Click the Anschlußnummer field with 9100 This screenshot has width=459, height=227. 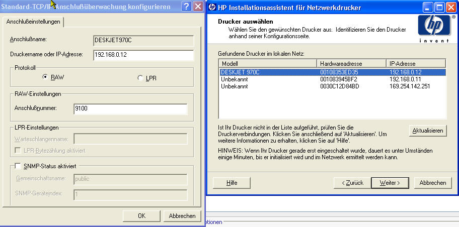coord(130,108)
